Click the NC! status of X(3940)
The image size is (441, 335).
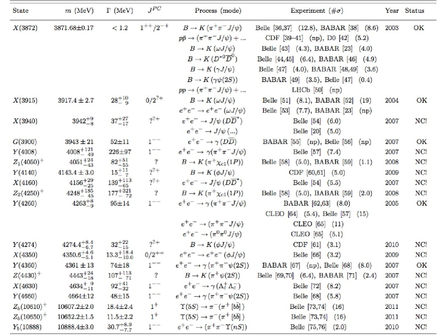pos(421,121)
